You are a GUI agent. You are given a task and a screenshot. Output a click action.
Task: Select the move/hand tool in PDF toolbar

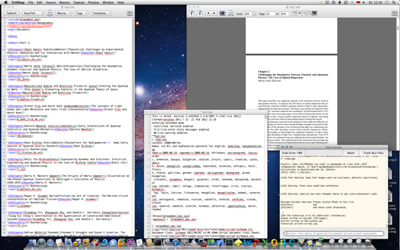coord(295,13)
